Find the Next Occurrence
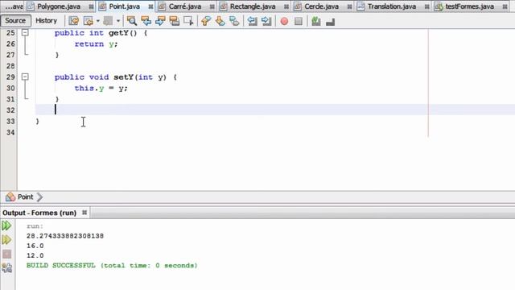Viewport: 515px width, 290px height. (x=160, y=21)
